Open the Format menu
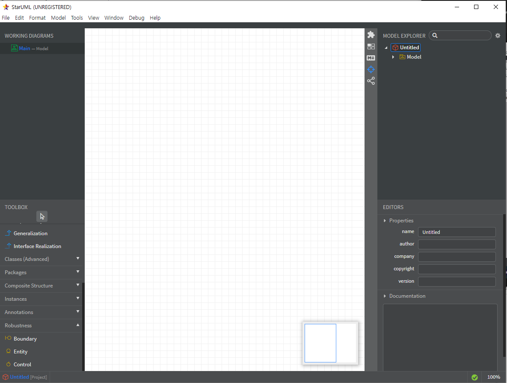Screen dimensions: 507x383 tap(37, 18)
